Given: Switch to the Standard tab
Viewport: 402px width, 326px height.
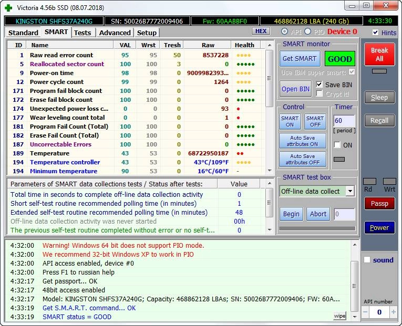Looking at the screenshot, I should [23, 33].
